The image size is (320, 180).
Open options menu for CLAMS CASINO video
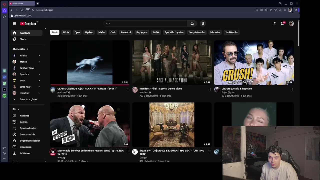pos(128,89)
